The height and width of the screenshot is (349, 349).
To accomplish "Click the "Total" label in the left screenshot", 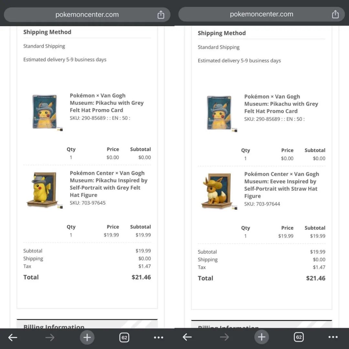I will [31, 277].
